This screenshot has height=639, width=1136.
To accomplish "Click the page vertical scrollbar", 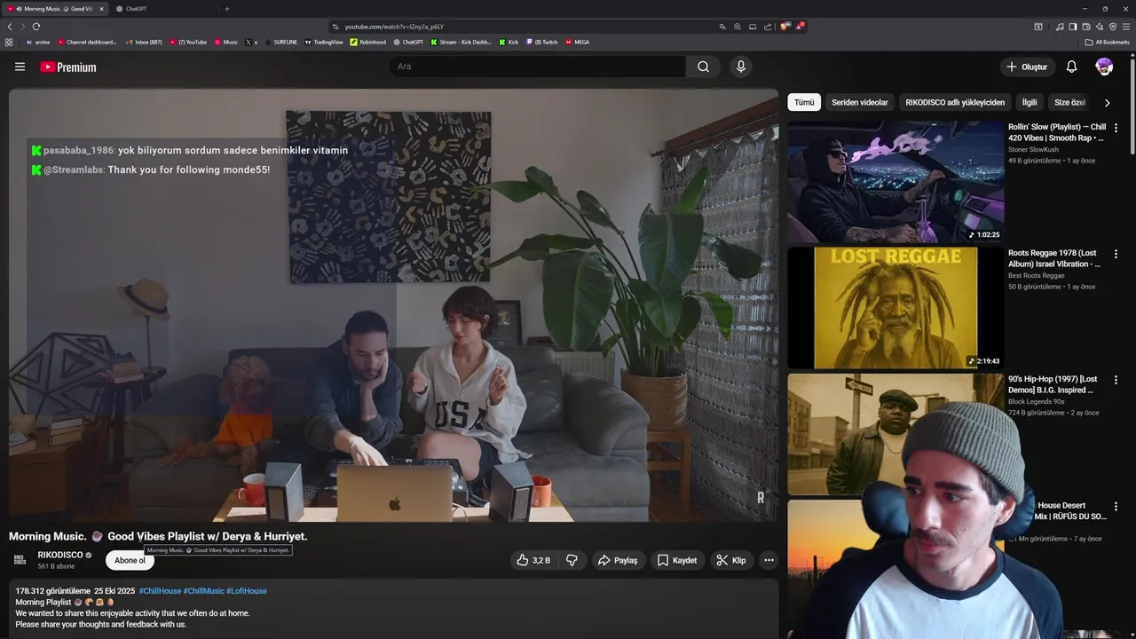I will [x=1132, y=106].
